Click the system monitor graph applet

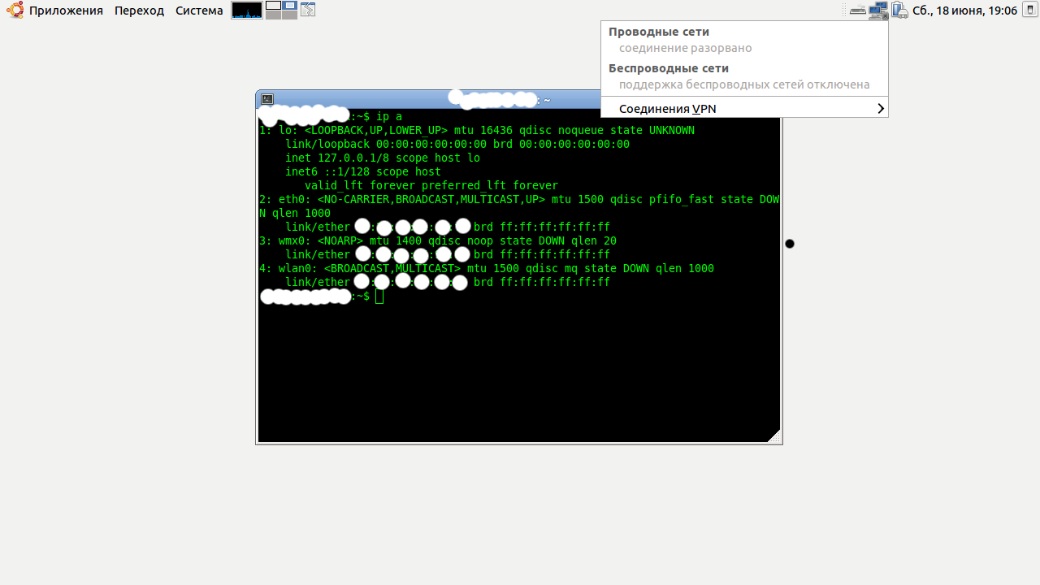coord(247,11)
